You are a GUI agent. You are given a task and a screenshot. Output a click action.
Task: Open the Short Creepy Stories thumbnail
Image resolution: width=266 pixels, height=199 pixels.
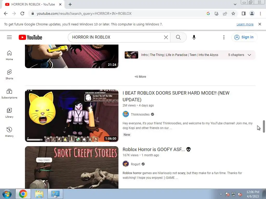click(72, 168)
